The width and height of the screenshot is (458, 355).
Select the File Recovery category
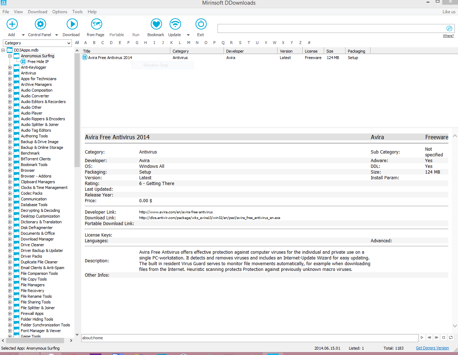33,291
